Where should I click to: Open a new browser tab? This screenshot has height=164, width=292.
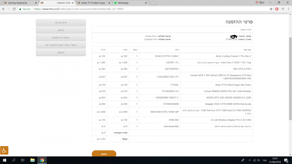[x=153, y=3]
